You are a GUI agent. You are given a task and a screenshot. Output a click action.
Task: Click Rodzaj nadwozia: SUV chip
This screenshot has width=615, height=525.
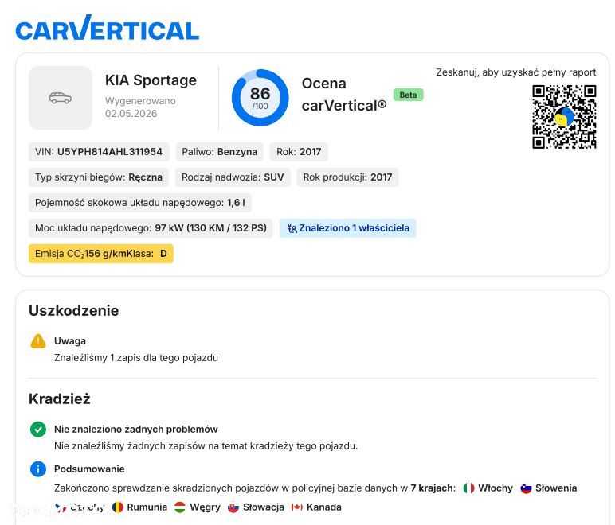coord(233,177)
